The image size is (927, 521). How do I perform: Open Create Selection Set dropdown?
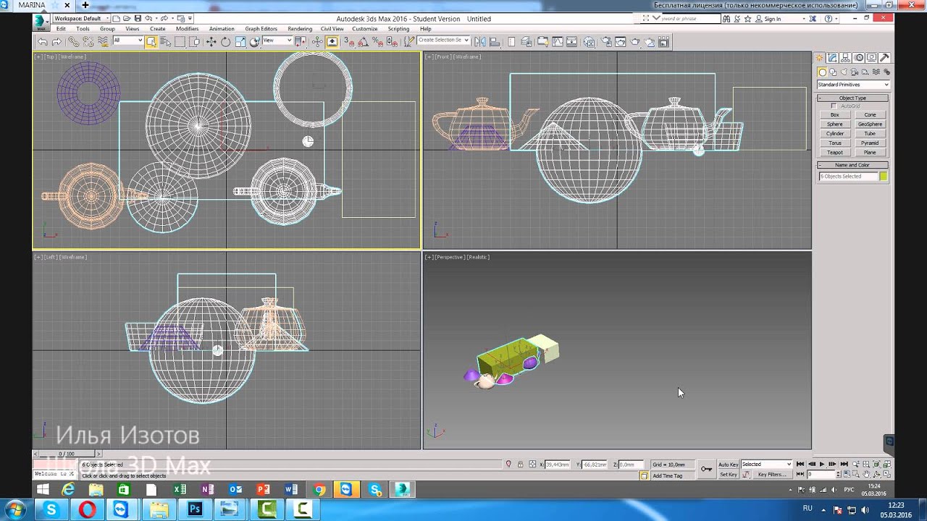pyautogui.click(x=443, y=41)
